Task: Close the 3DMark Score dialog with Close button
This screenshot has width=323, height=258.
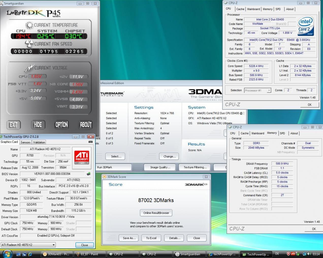Action: click(197, 238)
